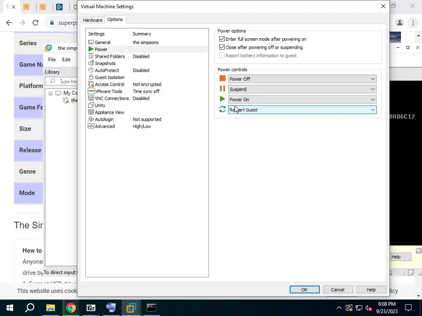Click the muted volume tray icon
422x316 pixels.
click(369, 308)
